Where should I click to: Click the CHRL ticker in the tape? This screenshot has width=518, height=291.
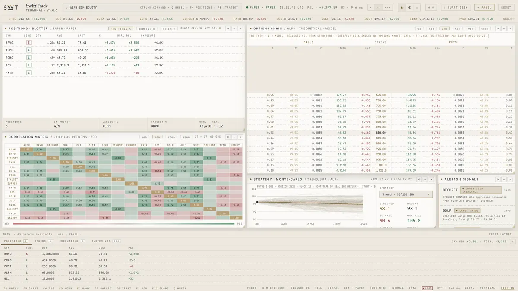coord(27,19)
